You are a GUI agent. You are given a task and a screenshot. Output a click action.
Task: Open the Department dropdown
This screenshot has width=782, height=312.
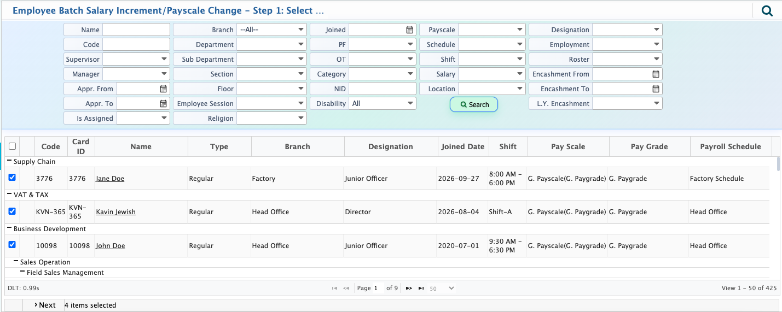click(271, 45)
